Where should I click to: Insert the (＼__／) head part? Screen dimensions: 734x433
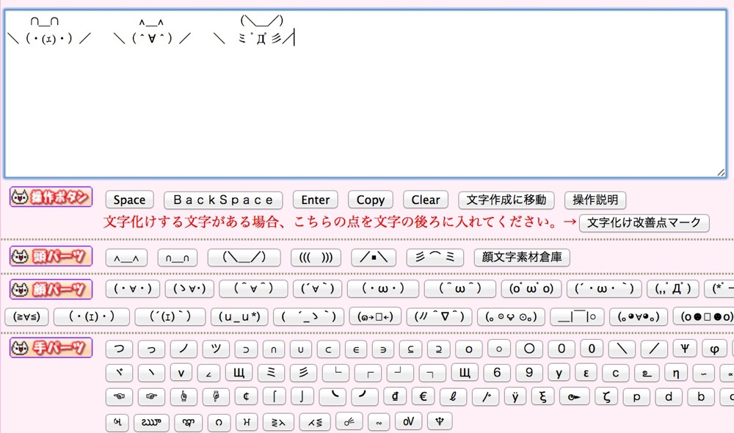pyautogui.click(x=244, y=258)
